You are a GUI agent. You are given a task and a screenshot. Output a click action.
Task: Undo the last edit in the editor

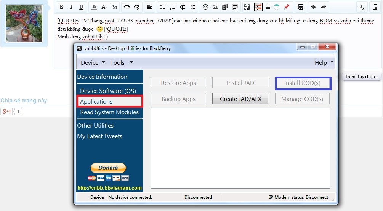(x=314, y=7)
